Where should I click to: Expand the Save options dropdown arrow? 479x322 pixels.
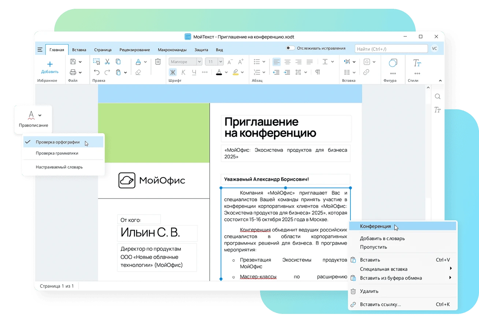coord(80,62)
